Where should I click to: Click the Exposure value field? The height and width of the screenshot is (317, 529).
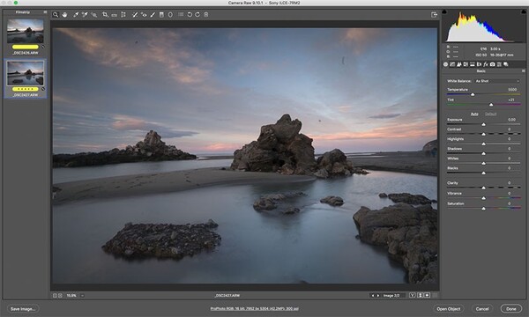click(x=511, y=120)
